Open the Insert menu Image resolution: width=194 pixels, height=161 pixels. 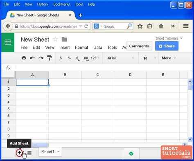64,47
